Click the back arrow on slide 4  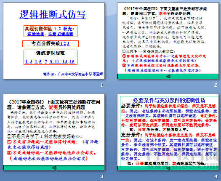pyautogui.click(x=168, y=168)
